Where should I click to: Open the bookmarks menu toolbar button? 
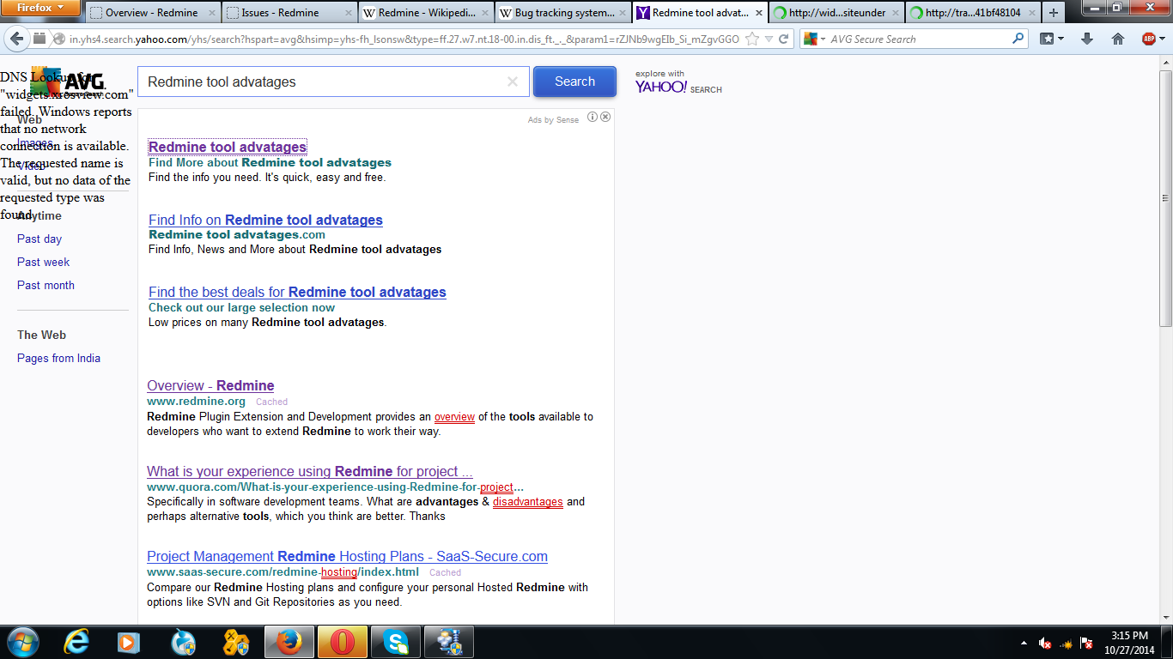(1052, 39)
